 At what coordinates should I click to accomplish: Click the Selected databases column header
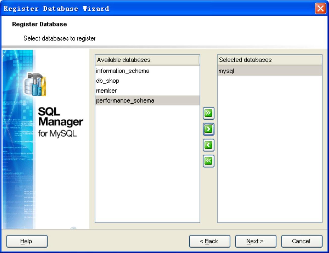coord(270,60)
